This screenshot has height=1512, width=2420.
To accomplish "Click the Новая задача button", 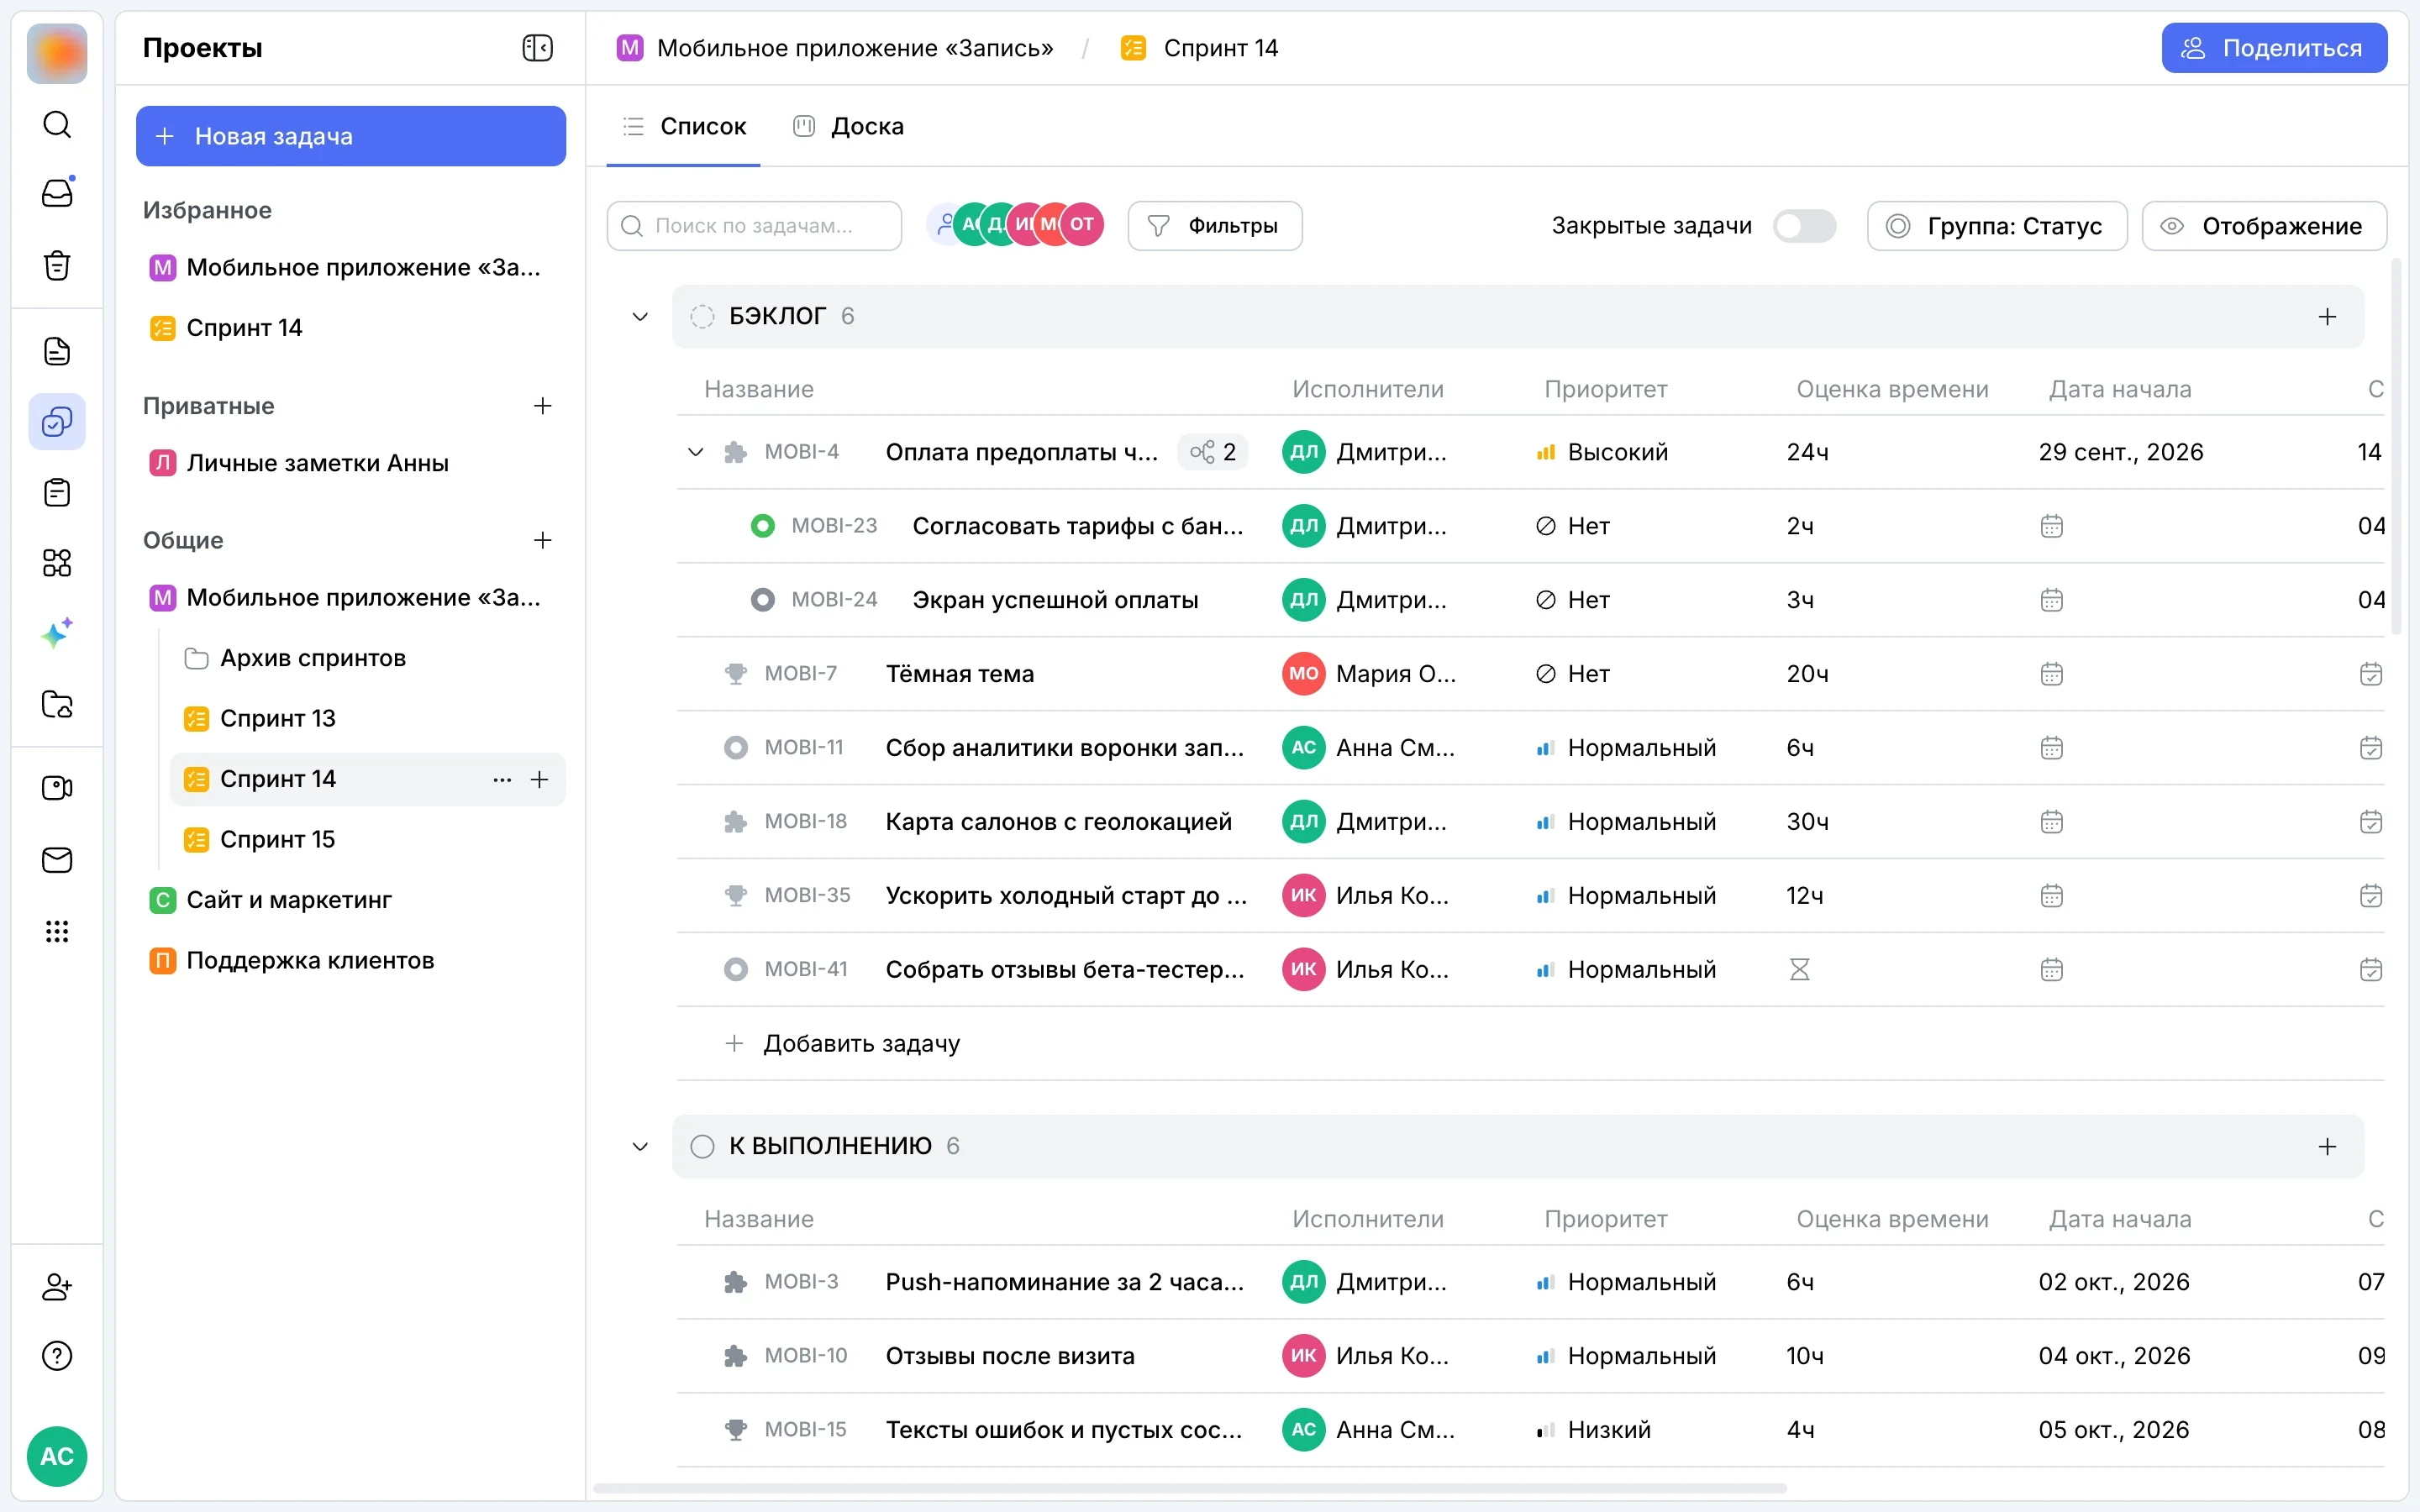I will click(x=351, y=136).
